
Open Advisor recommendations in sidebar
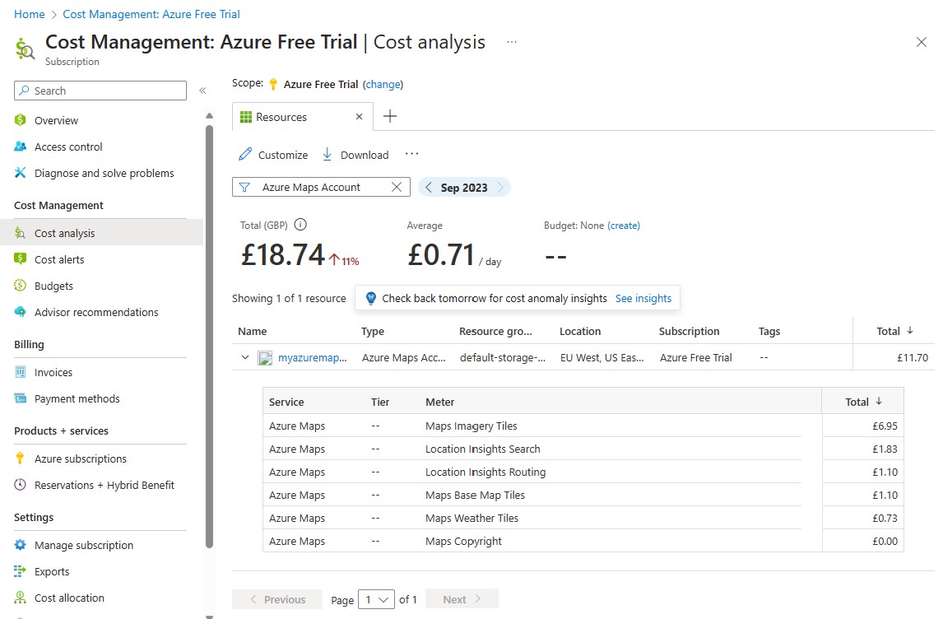96,312
